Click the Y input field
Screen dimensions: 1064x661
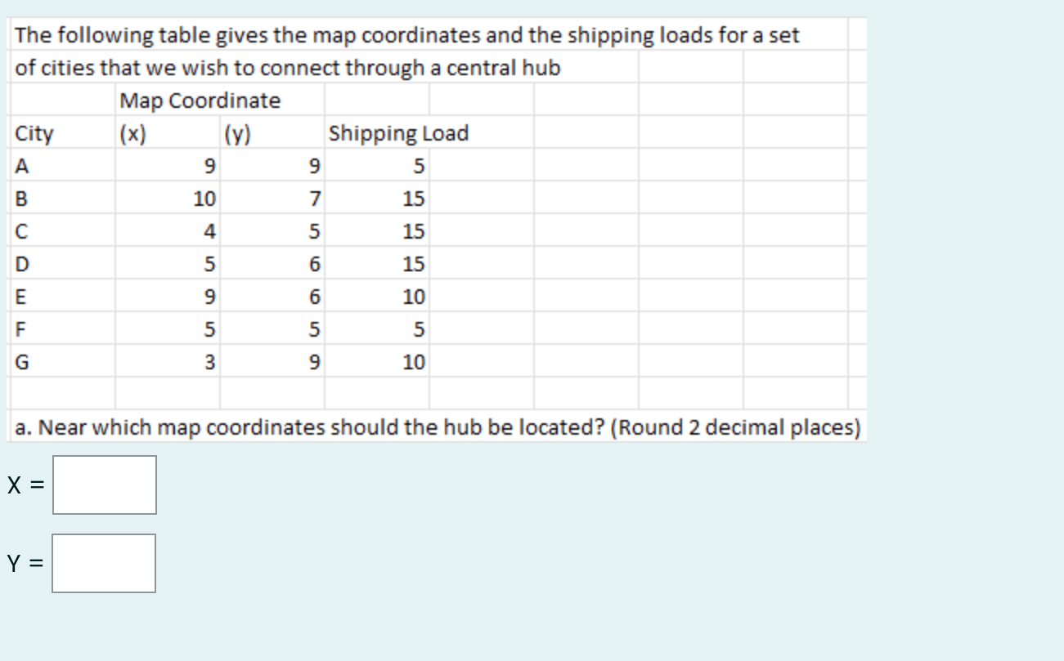(104, 563)
